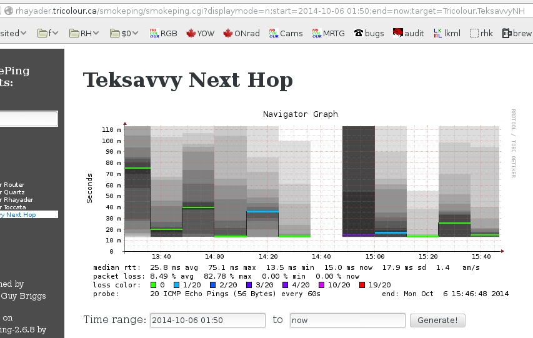Open the brew bookmark
The image size is (533, 338).
517,33
